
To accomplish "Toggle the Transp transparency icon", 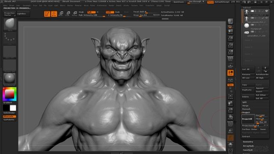I will click(x=230, y=131).
